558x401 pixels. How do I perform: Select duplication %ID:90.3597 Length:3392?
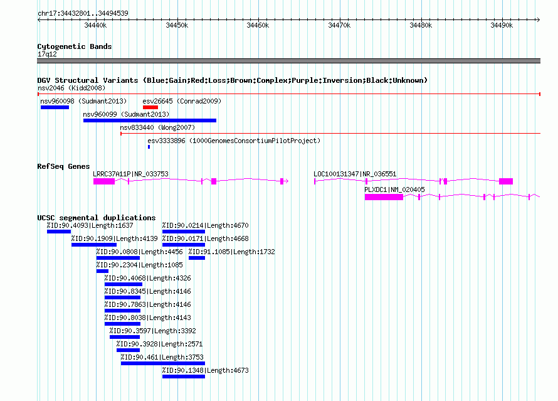pyautogui.click(x=125, y=337)
